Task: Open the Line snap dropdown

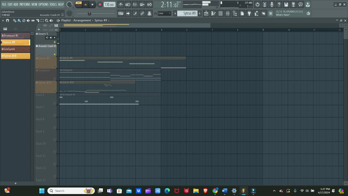Action: click(164, 13)
